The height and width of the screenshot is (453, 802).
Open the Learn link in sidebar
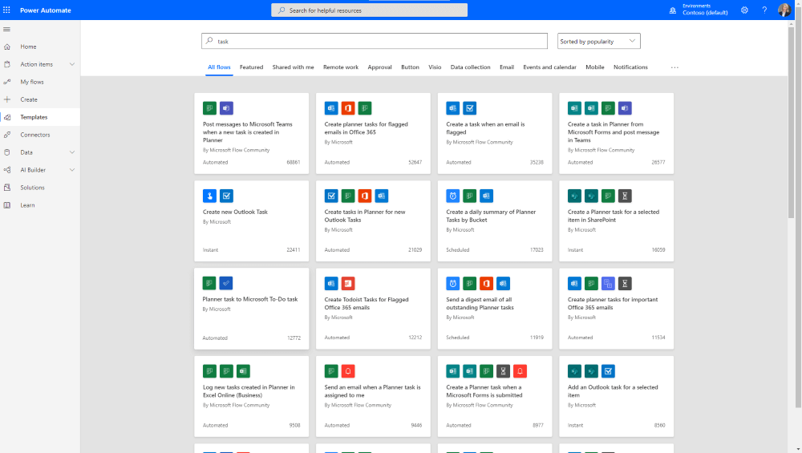point(27,205)
